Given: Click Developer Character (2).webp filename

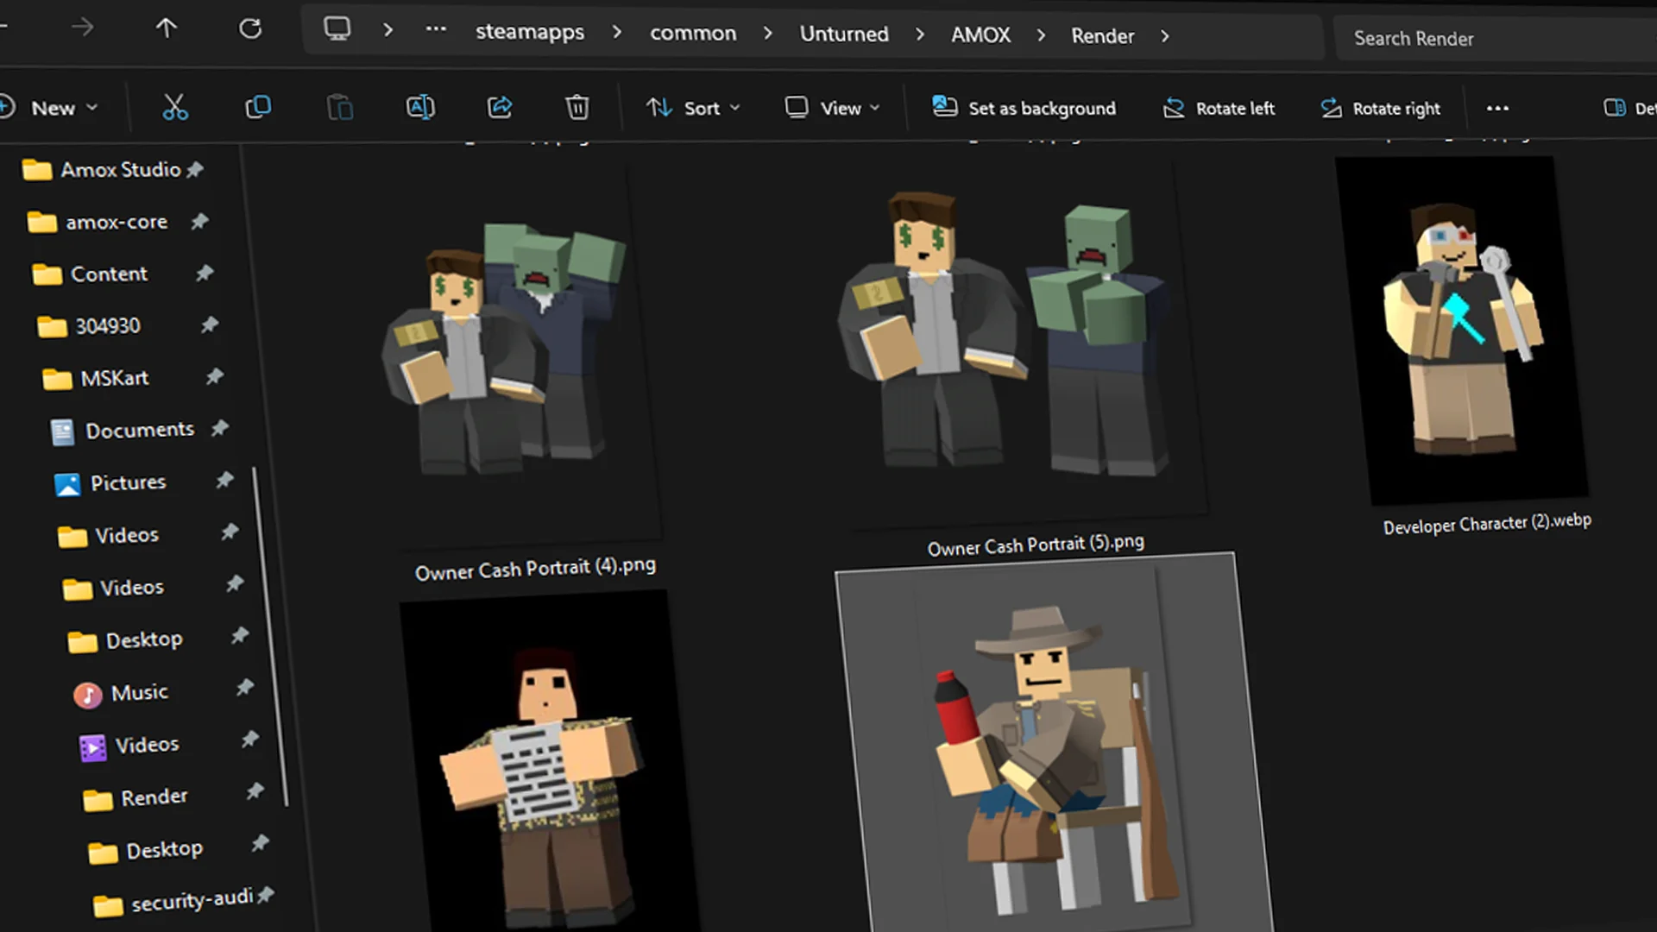Looking at the screenshot, I should click(x=1487, y=524).
